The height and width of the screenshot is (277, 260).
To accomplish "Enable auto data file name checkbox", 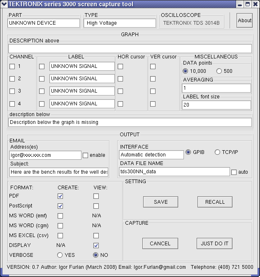I will point(234,172).
